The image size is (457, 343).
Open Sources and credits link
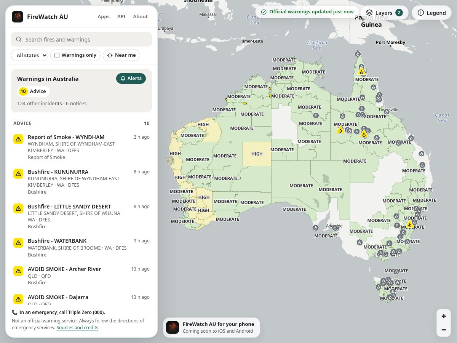coord(77,328)
